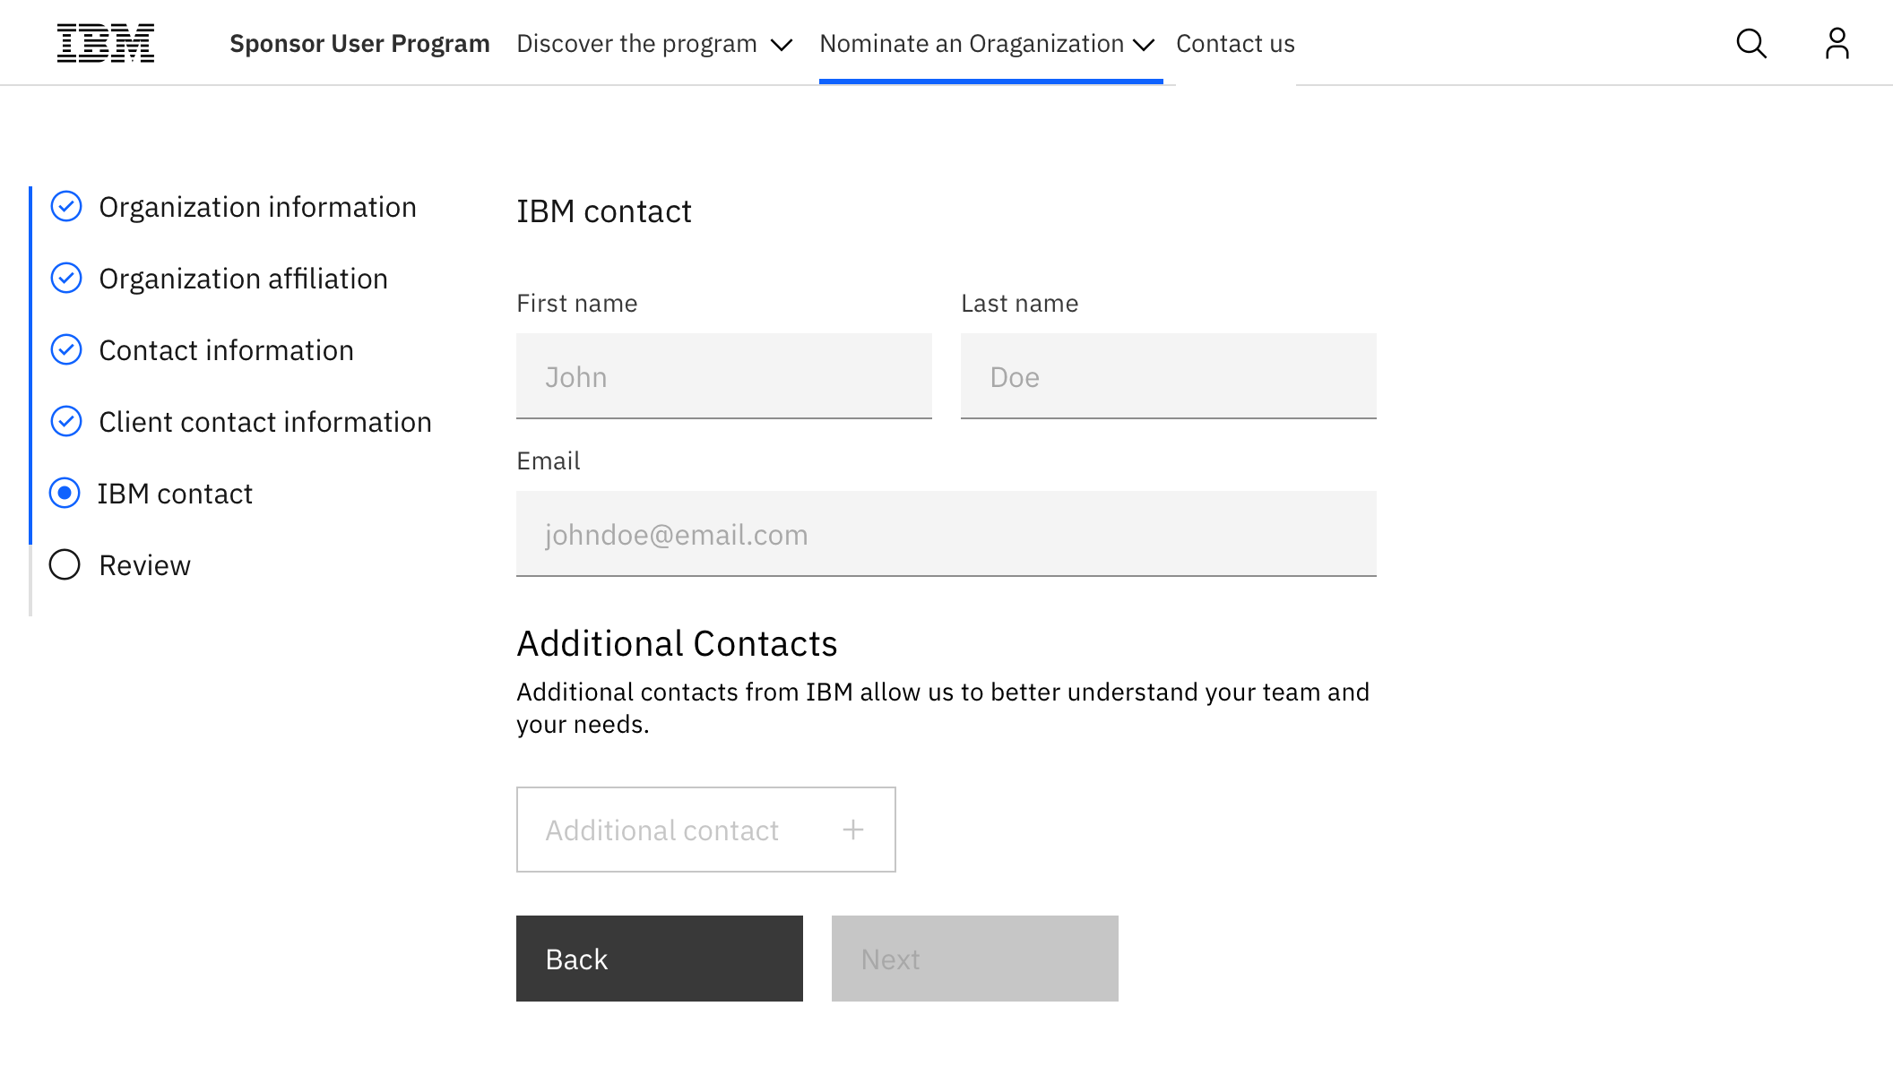Focus the Email input field
The height and width of the screenshot is (1075, 1893).
pyautogui.click(x=946, y=534)
